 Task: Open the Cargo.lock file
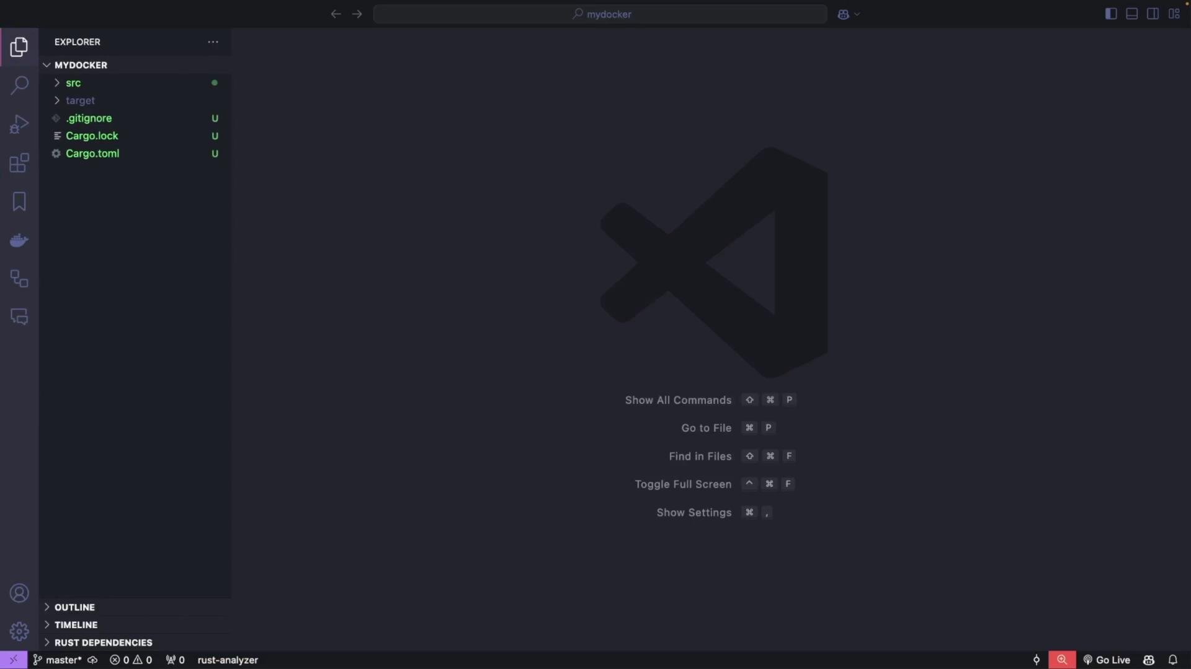[x=135, y=136]
